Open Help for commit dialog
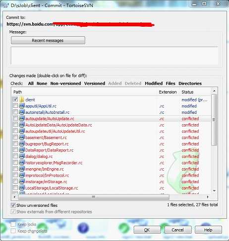The height and width of the screenshot is (241, 229). pos(208,230)
